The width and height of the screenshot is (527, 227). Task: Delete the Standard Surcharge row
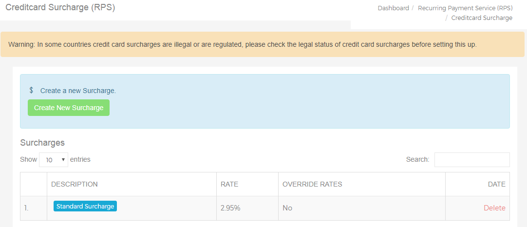point(494,208)
